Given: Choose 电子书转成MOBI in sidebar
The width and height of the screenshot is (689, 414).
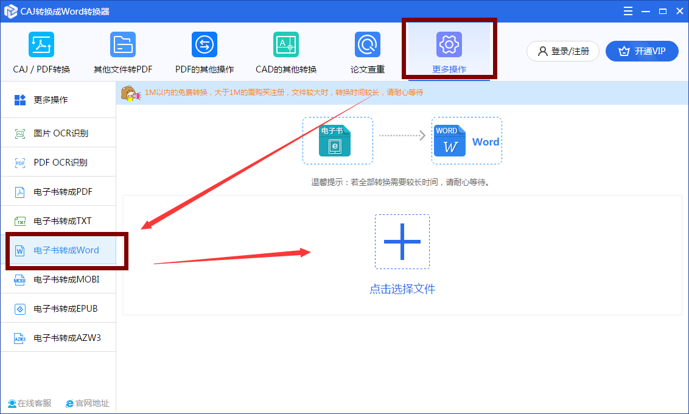Looking at the screenshot, I should pyautogui.click(x=58, y=279).
